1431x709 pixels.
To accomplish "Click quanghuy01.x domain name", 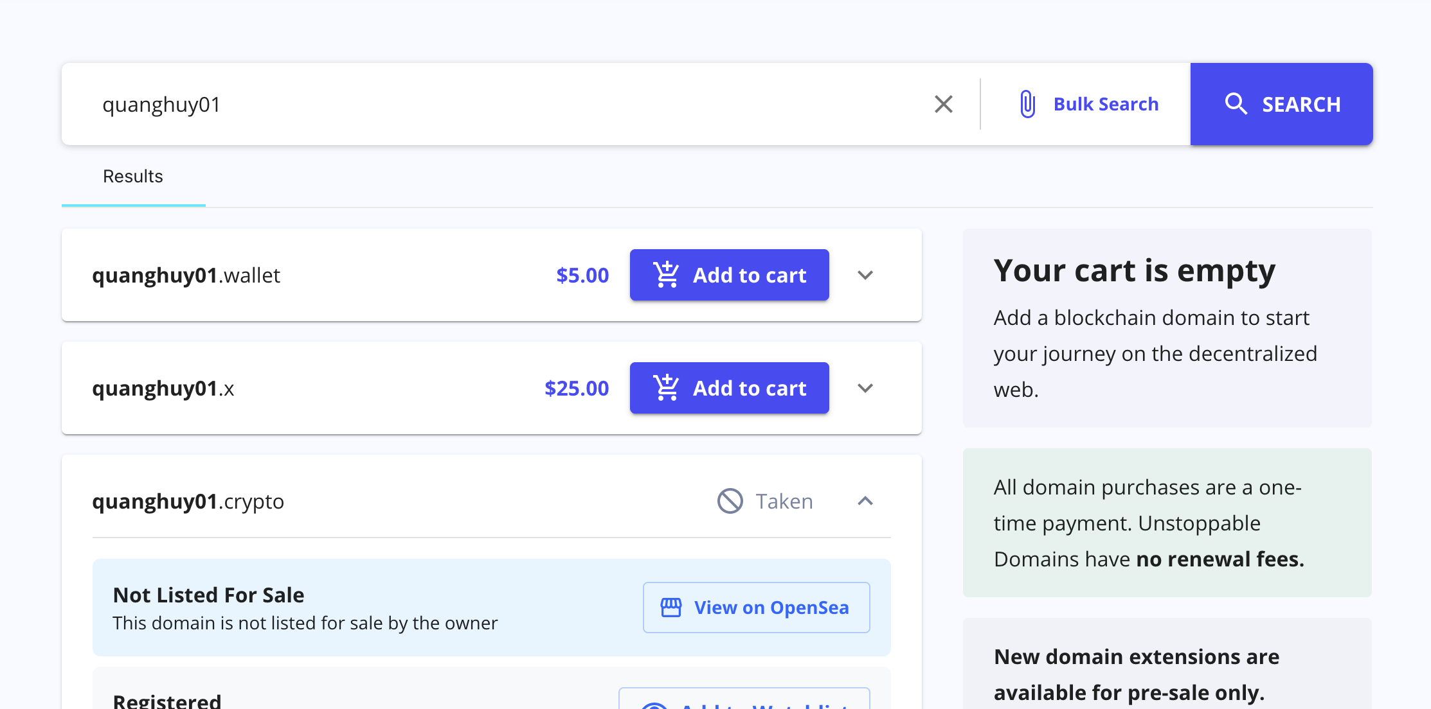I will (163, 388).
